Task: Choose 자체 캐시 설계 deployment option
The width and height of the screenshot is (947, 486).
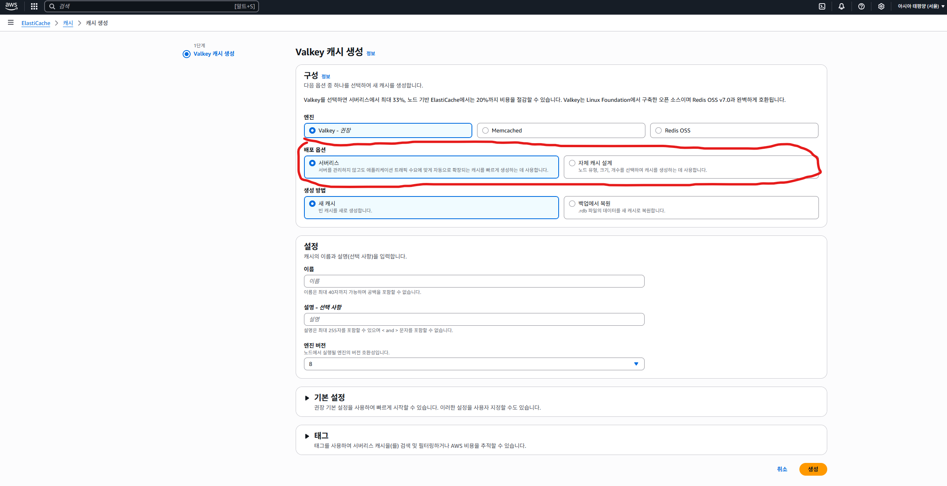Action: pos(572,163)
